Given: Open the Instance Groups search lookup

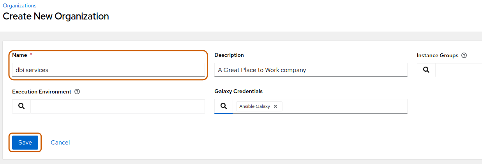Looking at the screenshot, I should 426,70.
